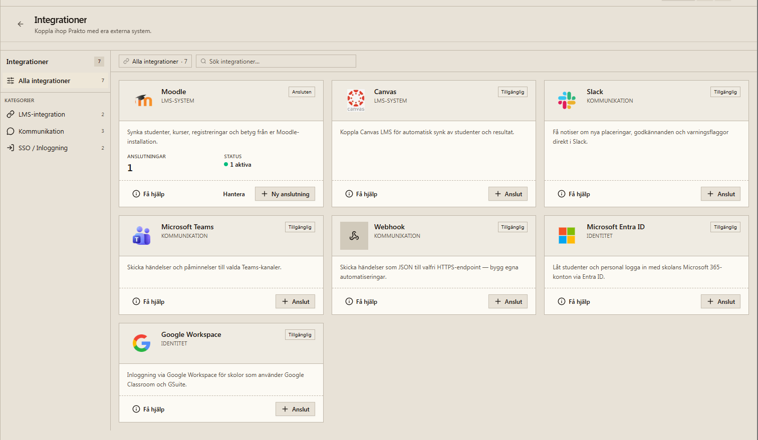Click the Tillgänglig badge on Microsoft Entra ID

(725, 227)
